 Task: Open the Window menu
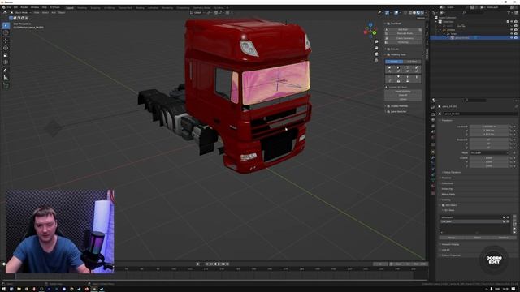coord(34,7)
